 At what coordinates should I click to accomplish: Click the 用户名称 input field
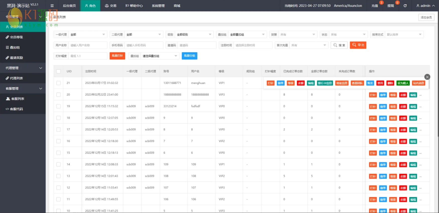pos(88,45)
